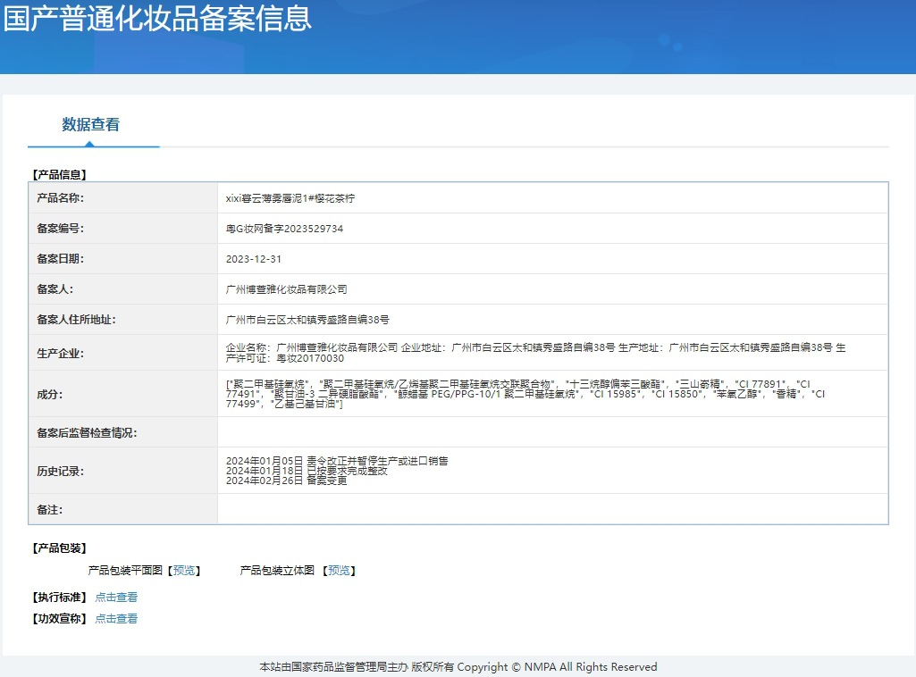
Task: Click the 备案编号 label
Action: pos(60,228)
